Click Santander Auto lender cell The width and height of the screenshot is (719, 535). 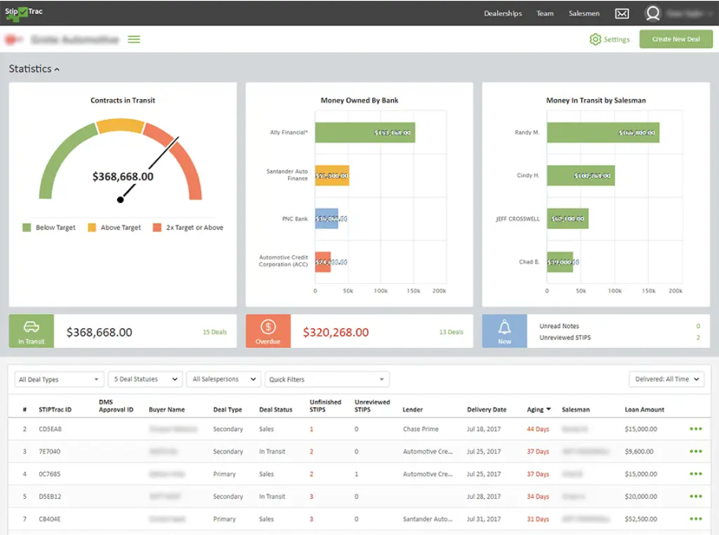[427, 519]
